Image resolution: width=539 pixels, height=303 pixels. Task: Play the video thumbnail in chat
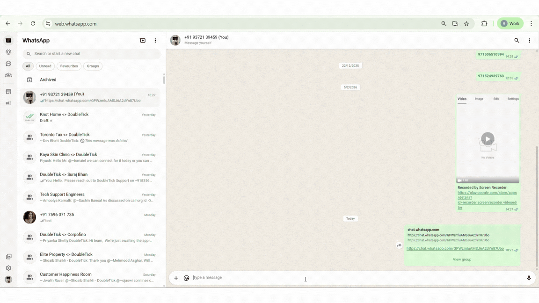pyautogui.click(x=488, y=139)
